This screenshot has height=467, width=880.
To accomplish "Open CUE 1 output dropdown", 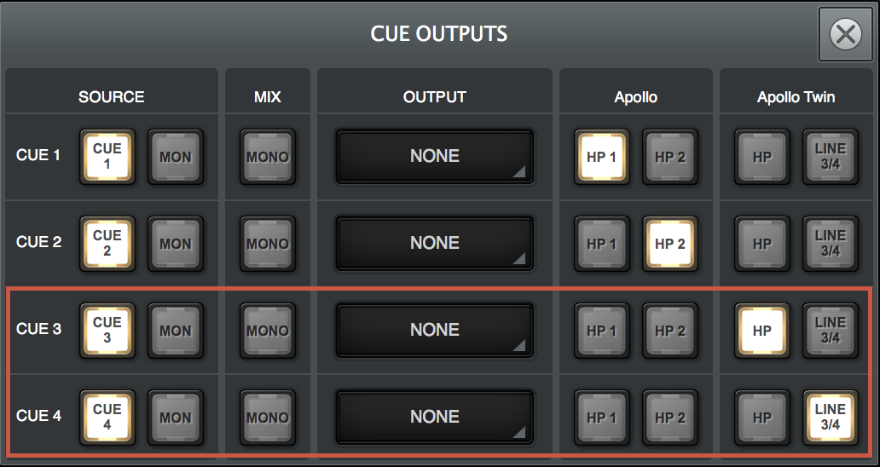I will coord(435,157).
